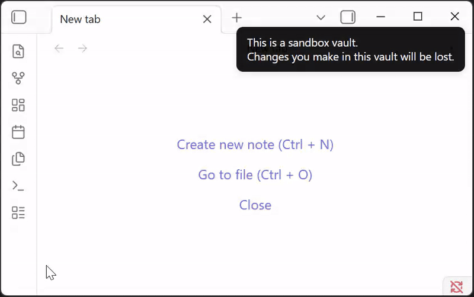Screen dimensions: 474x297
Task: Click the red sync-off status icon
Action: 456,287
